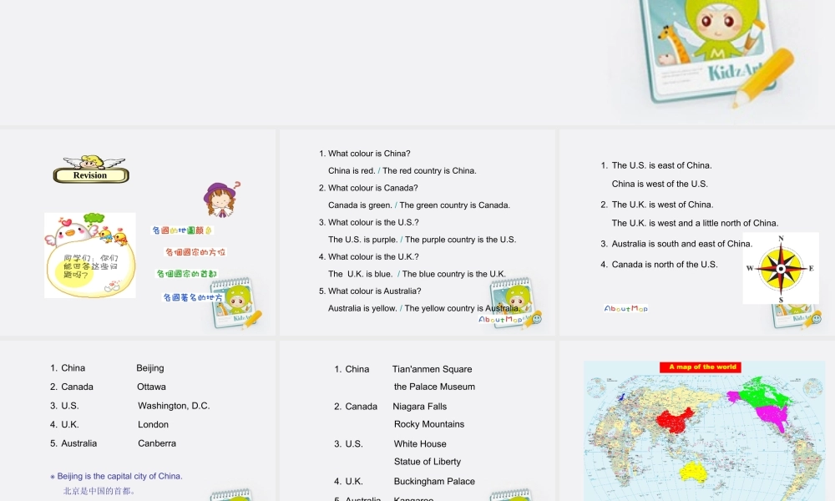Click the line 'China is west of the U.S.'
835x501 pixels.
(x=660, y=185)
